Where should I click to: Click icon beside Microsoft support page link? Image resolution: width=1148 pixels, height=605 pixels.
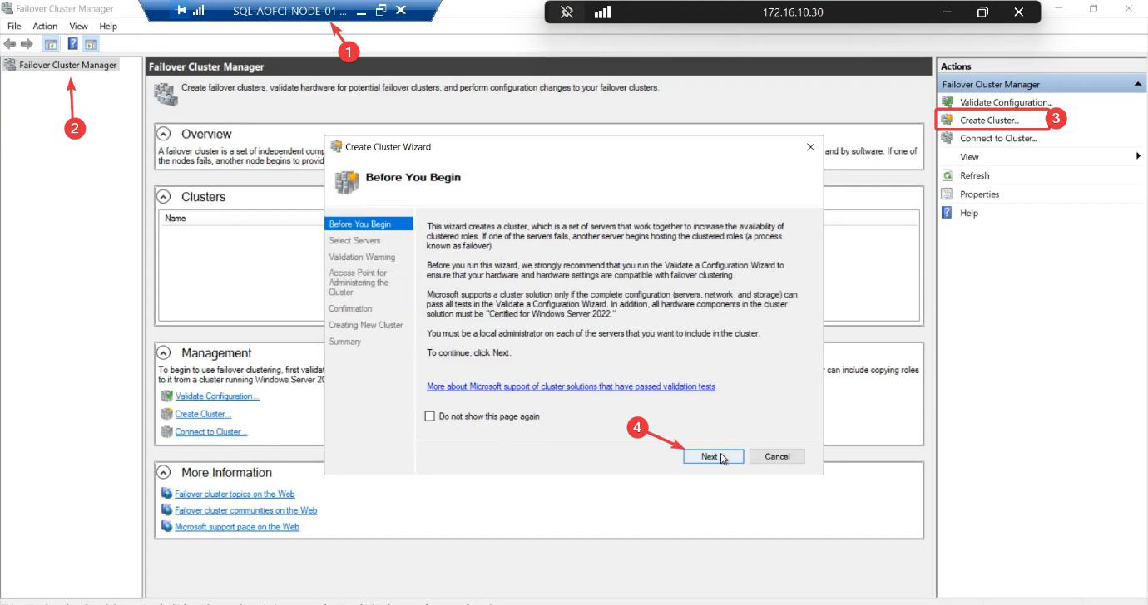click(166, 527)
